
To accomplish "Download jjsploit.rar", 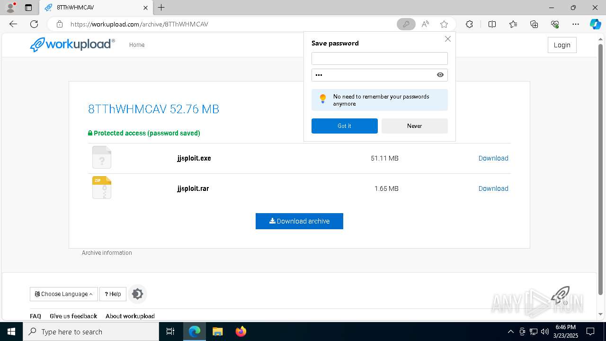I will tap(493, 188).
